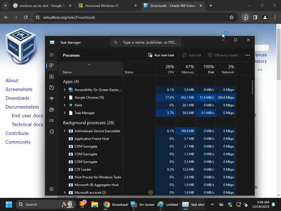Screen dimensions: 281x211
Task: Click the suspended status icon for Microsoft account
Action: [x=151, y=193]
